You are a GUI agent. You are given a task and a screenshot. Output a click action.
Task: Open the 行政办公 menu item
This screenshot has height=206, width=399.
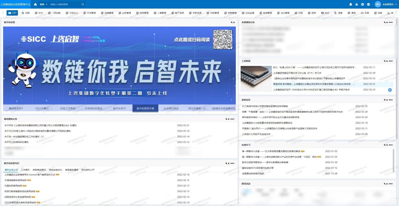click(x=72, y=13)
